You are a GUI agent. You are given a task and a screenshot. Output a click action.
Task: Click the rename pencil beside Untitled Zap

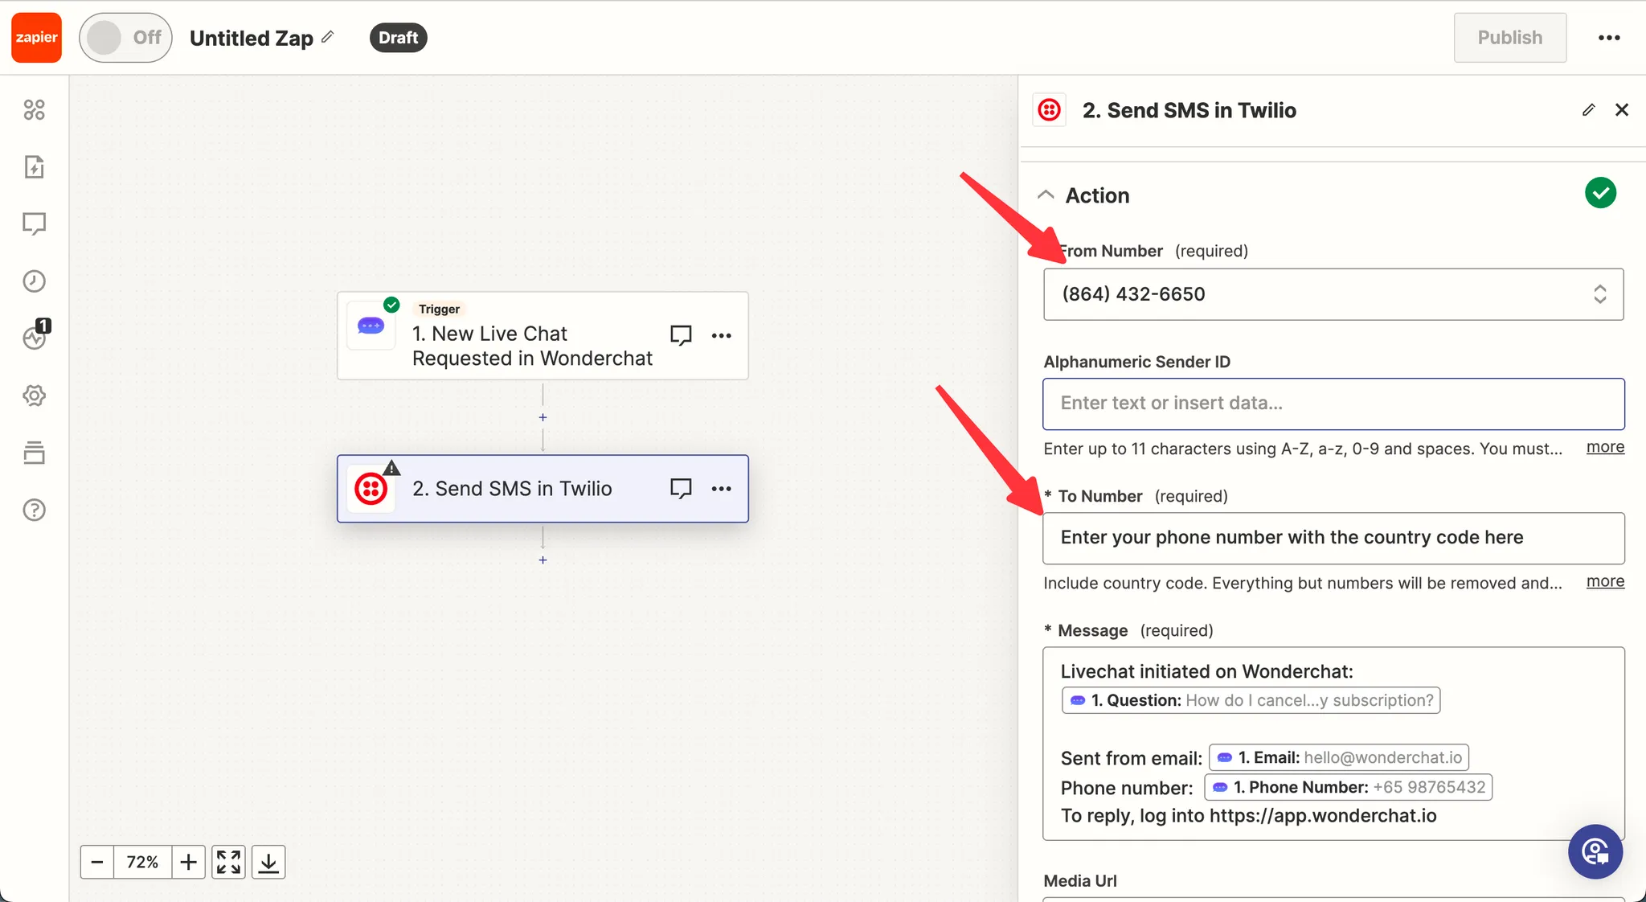click(328, 37)
